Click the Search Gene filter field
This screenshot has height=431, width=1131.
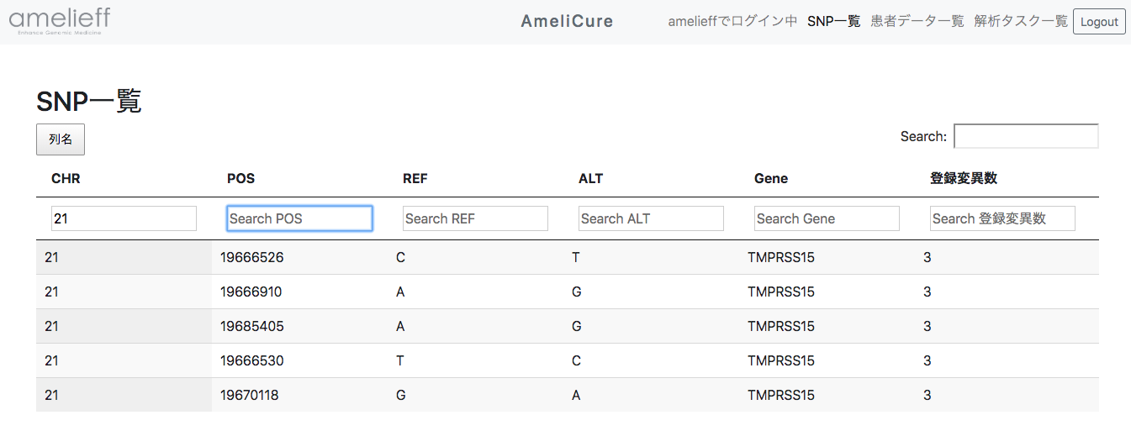click(x=827, y=218)
